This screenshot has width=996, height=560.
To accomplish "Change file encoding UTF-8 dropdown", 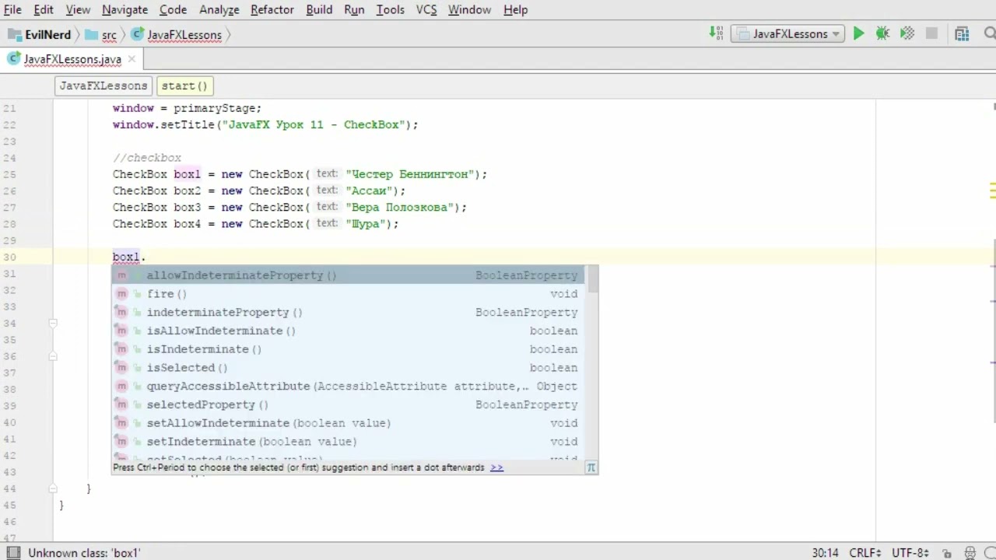I will pyautogui.click(x=910, y=553).
